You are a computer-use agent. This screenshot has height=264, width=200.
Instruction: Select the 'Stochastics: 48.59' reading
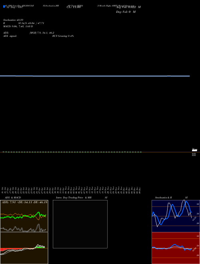(x=13, y=20)
